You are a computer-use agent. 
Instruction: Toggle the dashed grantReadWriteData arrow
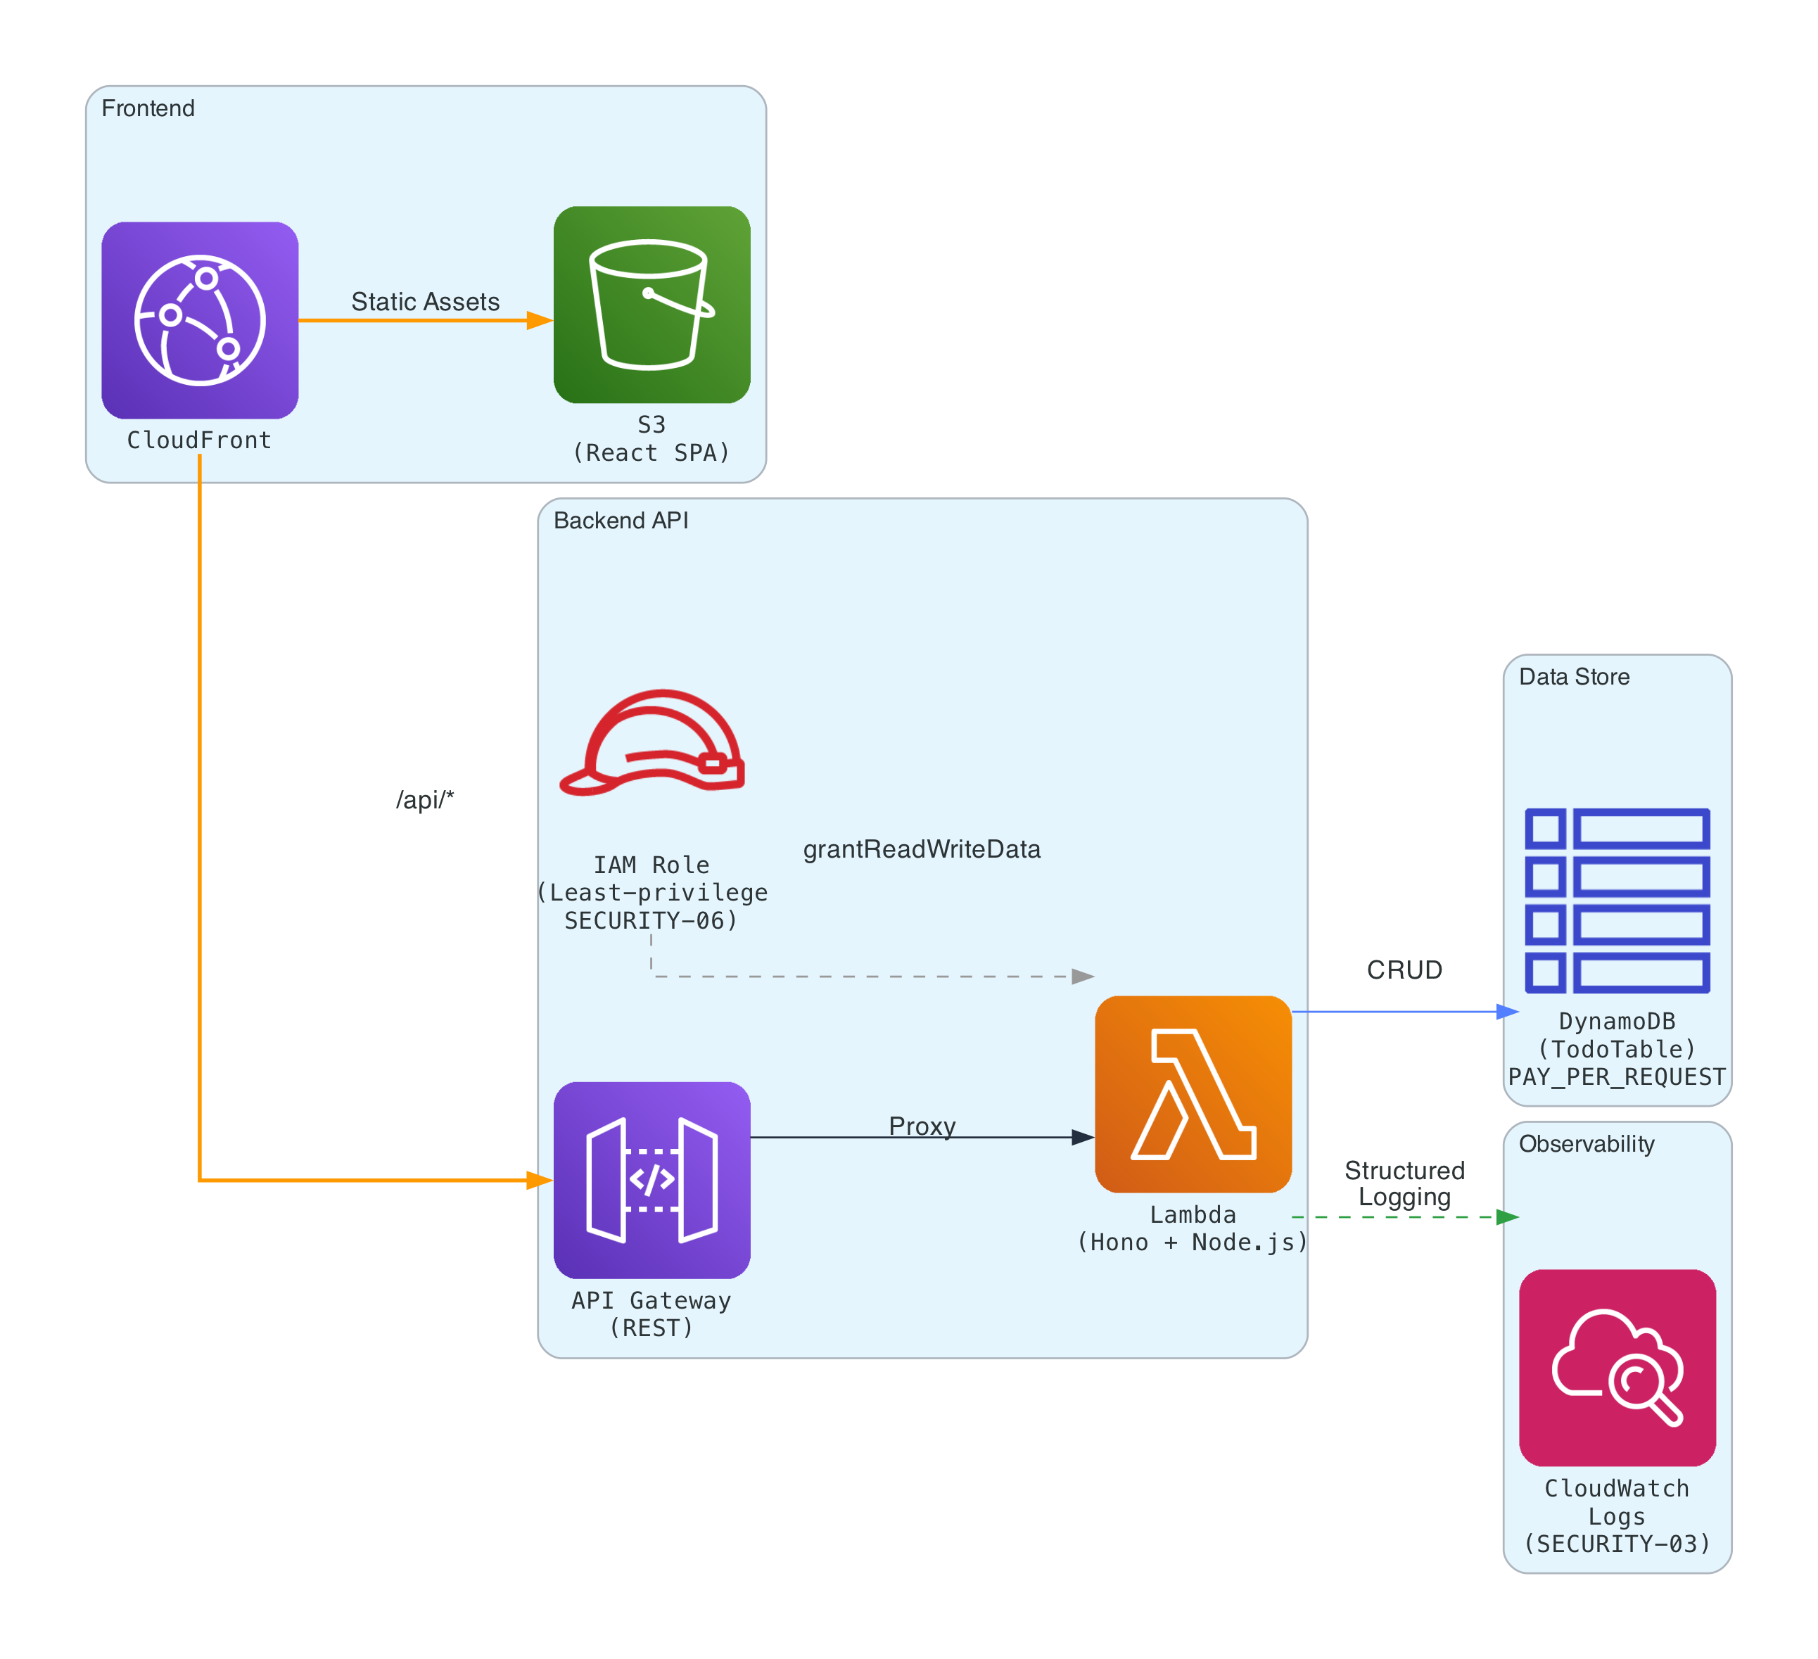[x=875, y=976]
